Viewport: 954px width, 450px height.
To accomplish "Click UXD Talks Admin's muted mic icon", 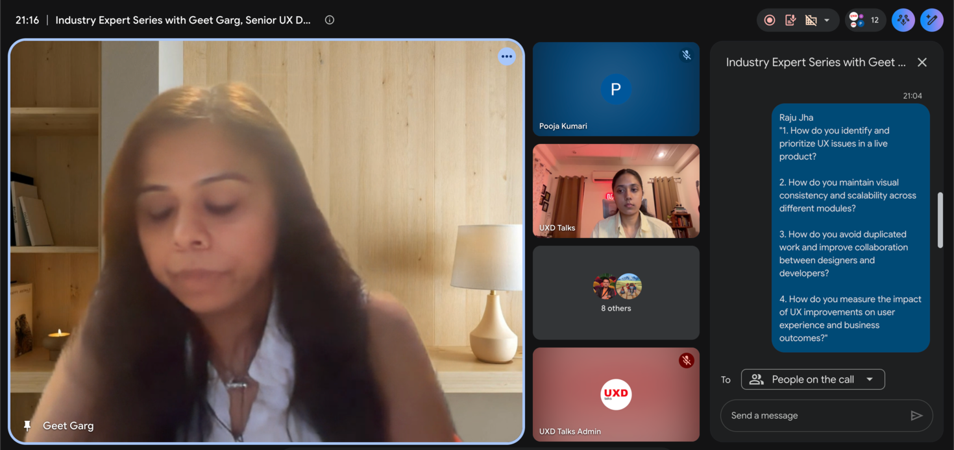I will (x=686, y=361).
